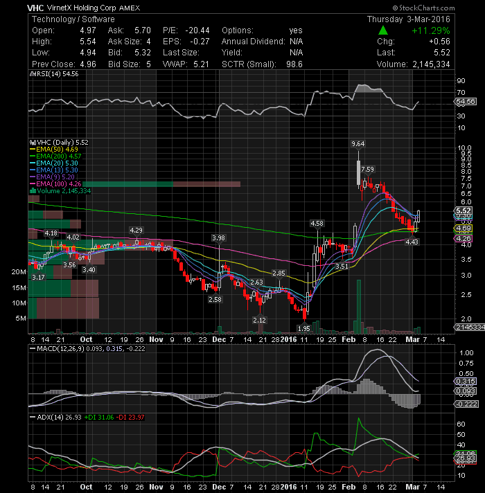
Task: Click the 1.95 low price label
Action: [304, 329]
